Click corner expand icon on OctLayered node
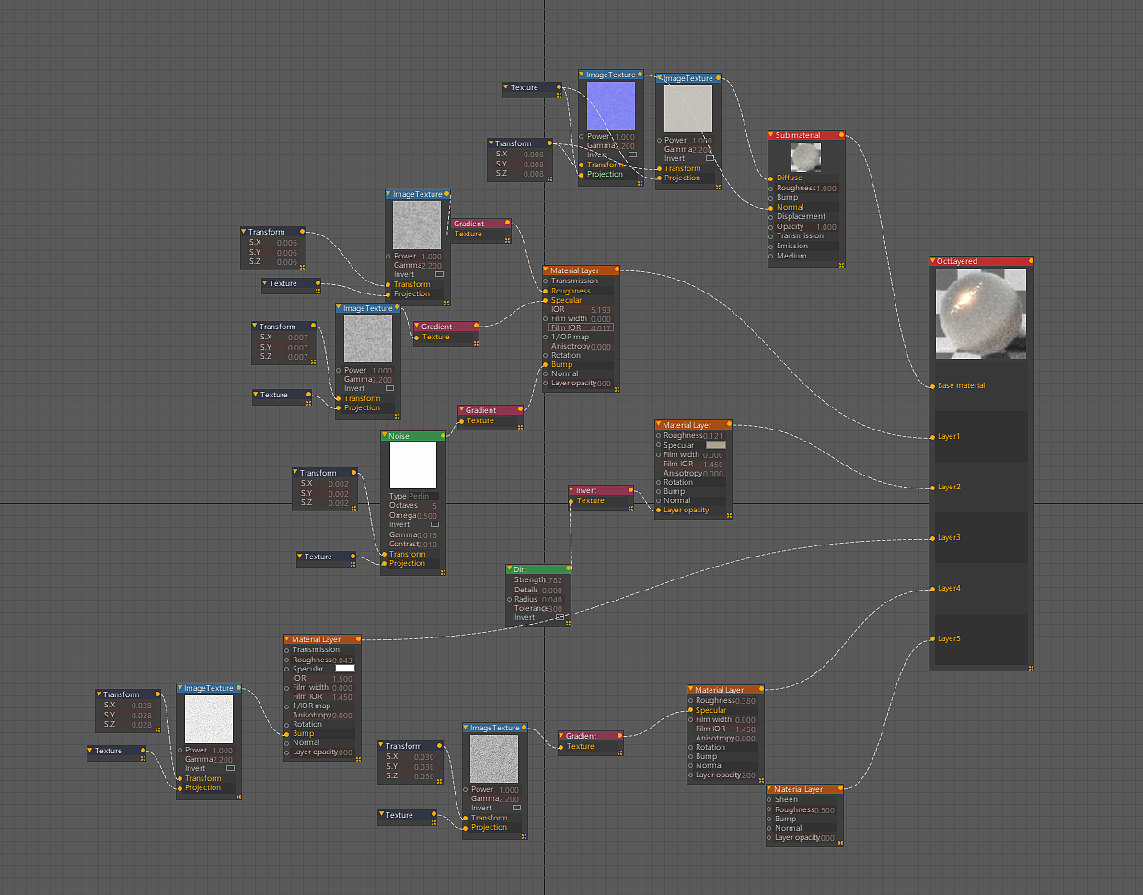 (x=1031, y=668)
